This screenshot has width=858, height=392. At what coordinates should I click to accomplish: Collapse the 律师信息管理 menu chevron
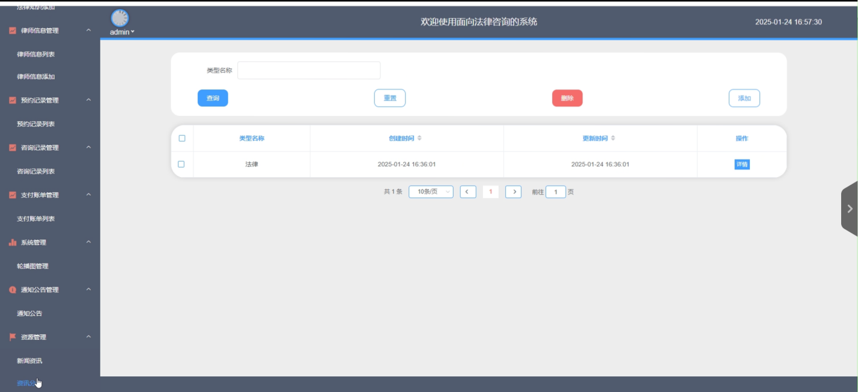click(x=88, y=30)
